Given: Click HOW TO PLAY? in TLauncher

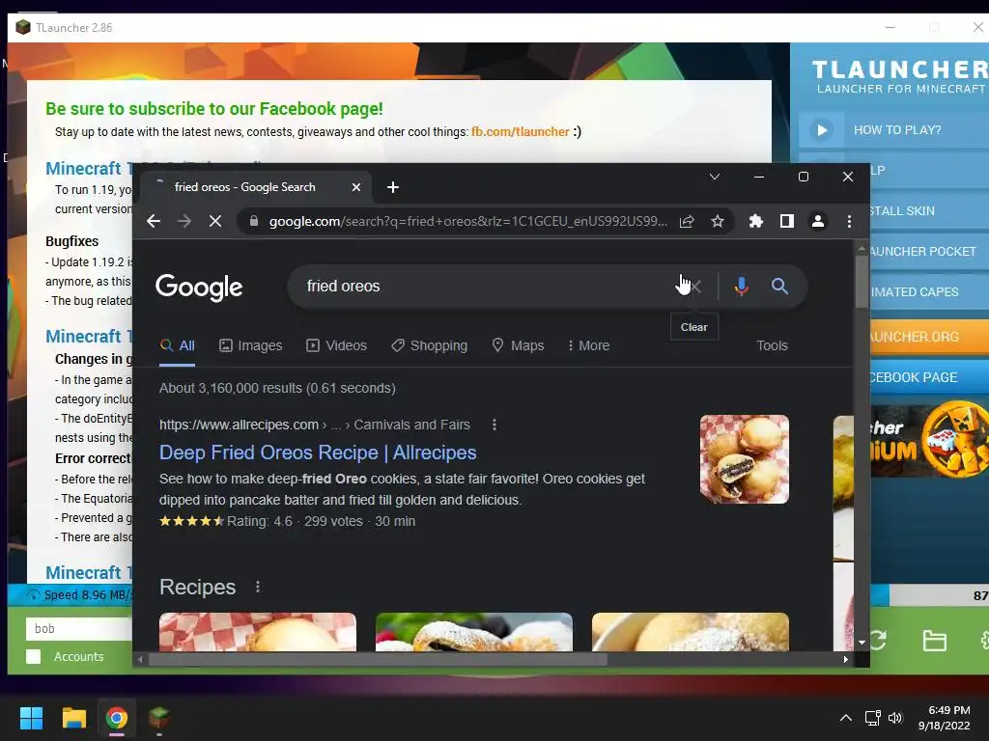Looking at the screenshot, I should click(x=897, y=130).
